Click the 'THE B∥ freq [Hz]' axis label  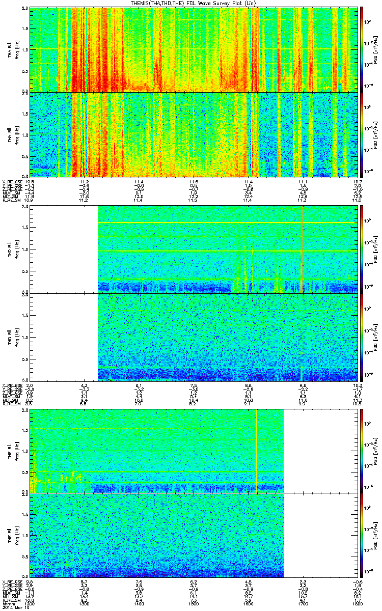(x=13, y=535)
